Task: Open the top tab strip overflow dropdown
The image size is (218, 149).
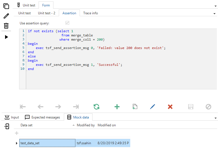Action: [x=215, y=6]
